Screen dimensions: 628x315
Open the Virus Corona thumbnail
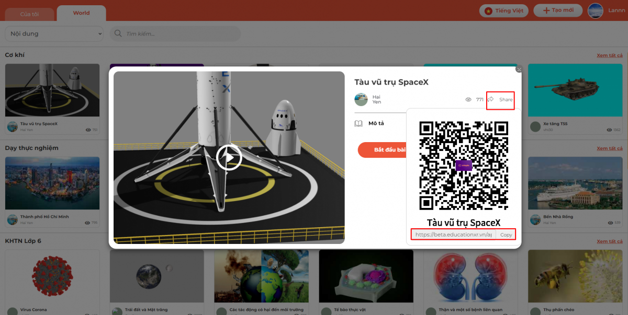[52, 276]
